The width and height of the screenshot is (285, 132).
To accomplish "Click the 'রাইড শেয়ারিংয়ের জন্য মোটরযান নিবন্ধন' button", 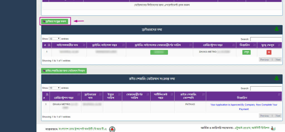I will pos(64,71).
